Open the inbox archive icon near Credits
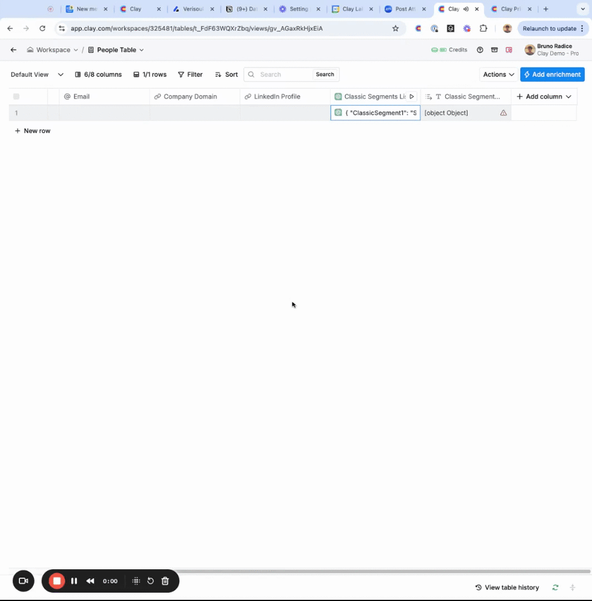The height and width of the screenshot is (601, 592). 495,50
